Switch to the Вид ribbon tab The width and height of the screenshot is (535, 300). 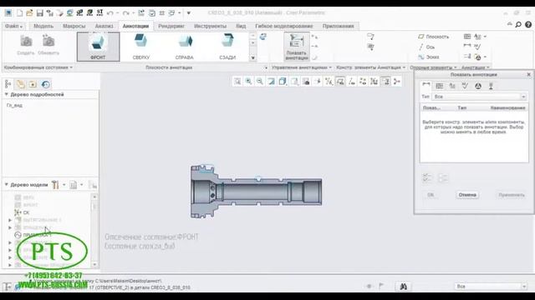coord(241,26)
